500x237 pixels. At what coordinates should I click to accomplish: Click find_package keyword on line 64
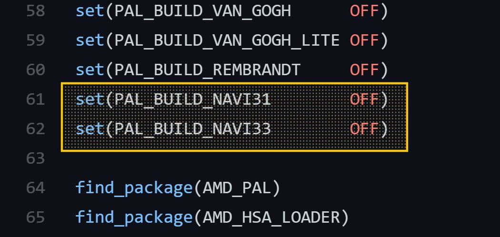pyautogui.click(x=134, y=188)
